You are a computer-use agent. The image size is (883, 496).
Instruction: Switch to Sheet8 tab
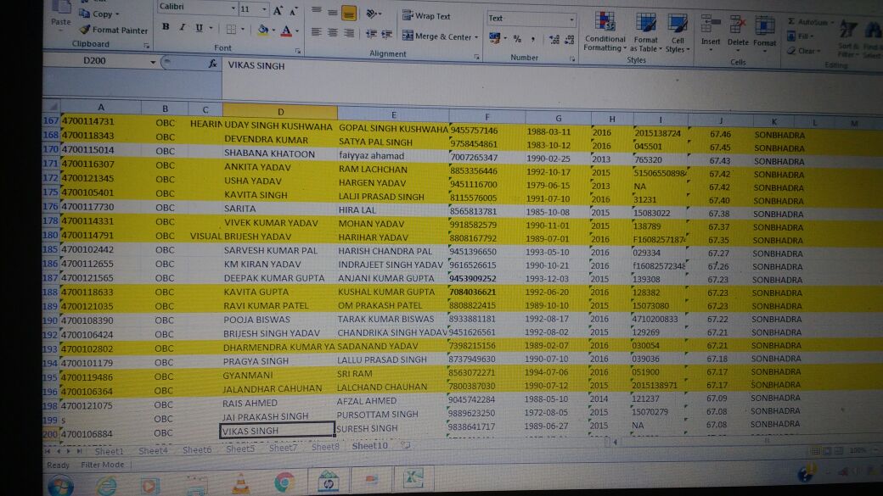pyautogui.click(x=325, y=447)
